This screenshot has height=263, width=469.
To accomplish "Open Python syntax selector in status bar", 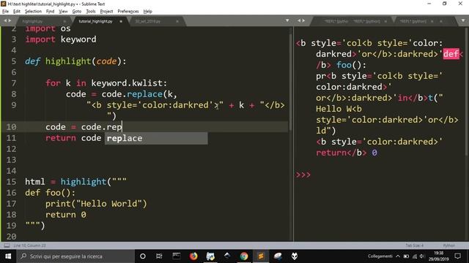I will click(448, 245).
